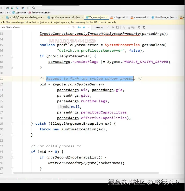Click the Search Everywhere magnifier icon
Viewport: 185px width, 191px height.
click(33, 8)
